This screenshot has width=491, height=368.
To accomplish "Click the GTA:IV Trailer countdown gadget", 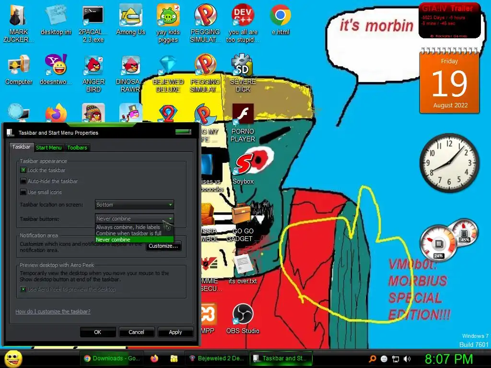I will (x=449, y=20).
